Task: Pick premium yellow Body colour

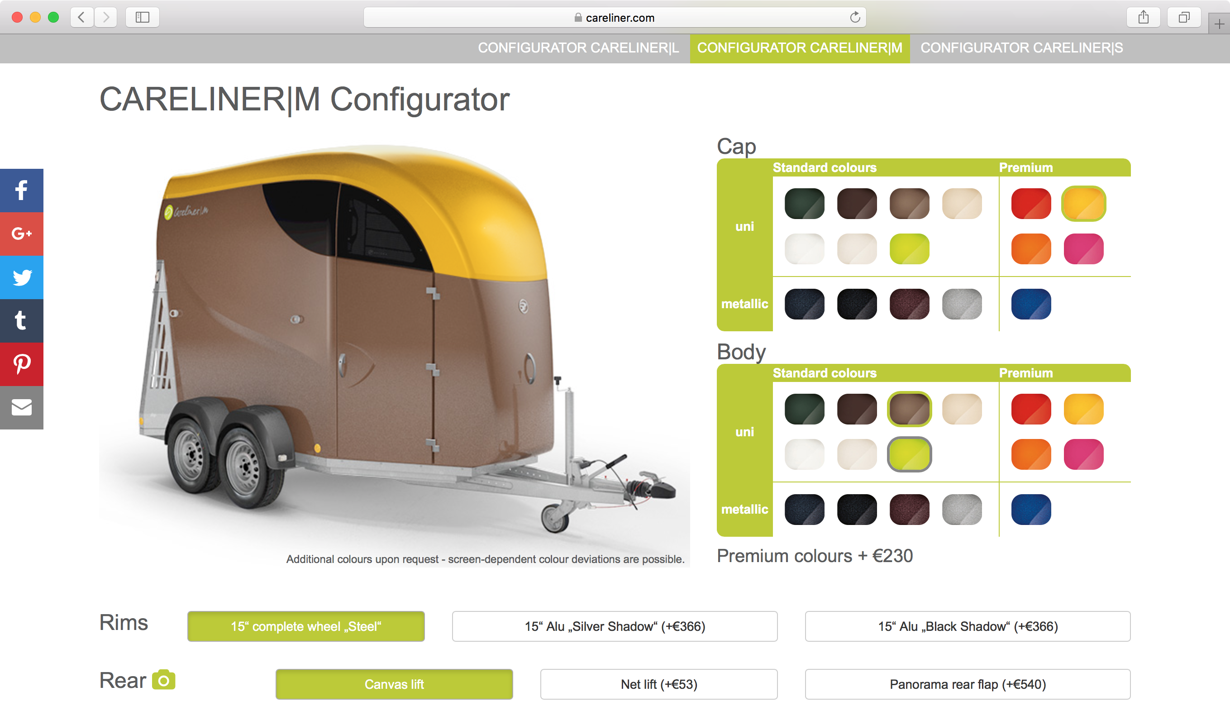Action: tap(1083, 409)
